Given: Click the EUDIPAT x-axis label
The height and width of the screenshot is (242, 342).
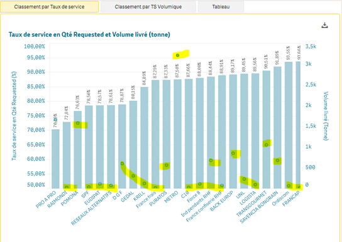Looking at the screenshot, I should click(x=92, y=198).
